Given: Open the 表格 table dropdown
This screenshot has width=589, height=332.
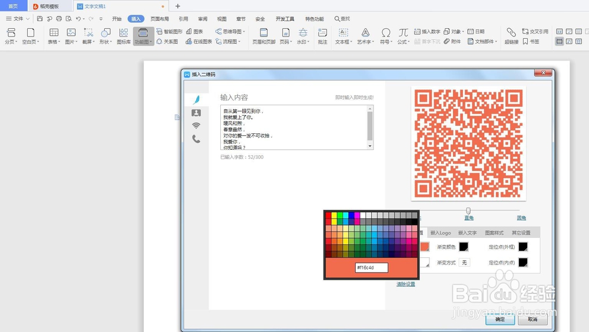Looking at the screenshot, I should [x=54, y=36].
